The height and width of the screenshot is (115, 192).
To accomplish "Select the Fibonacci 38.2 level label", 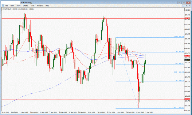I will point(180,80).
